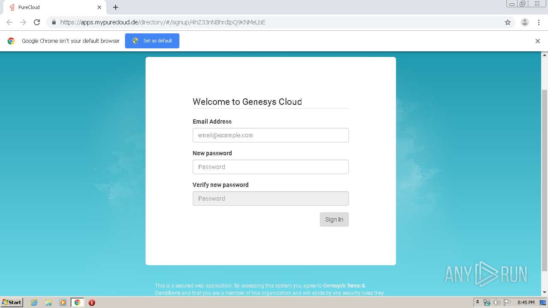548x308 pixels.
Task: Open the Genesys's Terms & Conditions link
Action: click(x=260, y=289)
